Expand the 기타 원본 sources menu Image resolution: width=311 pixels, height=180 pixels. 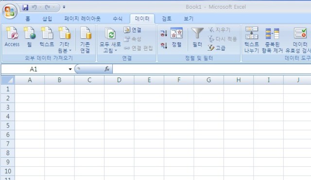pos(65,40)
